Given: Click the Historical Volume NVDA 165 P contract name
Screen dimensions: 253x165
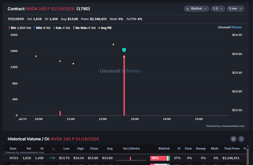Looking at the screenshot, I should click(x=75, y=139).
